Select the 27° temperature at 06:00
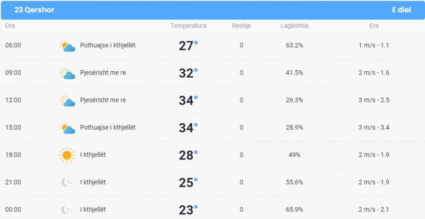The width and height of the screenshot is (425, 219). coord(188,46)
